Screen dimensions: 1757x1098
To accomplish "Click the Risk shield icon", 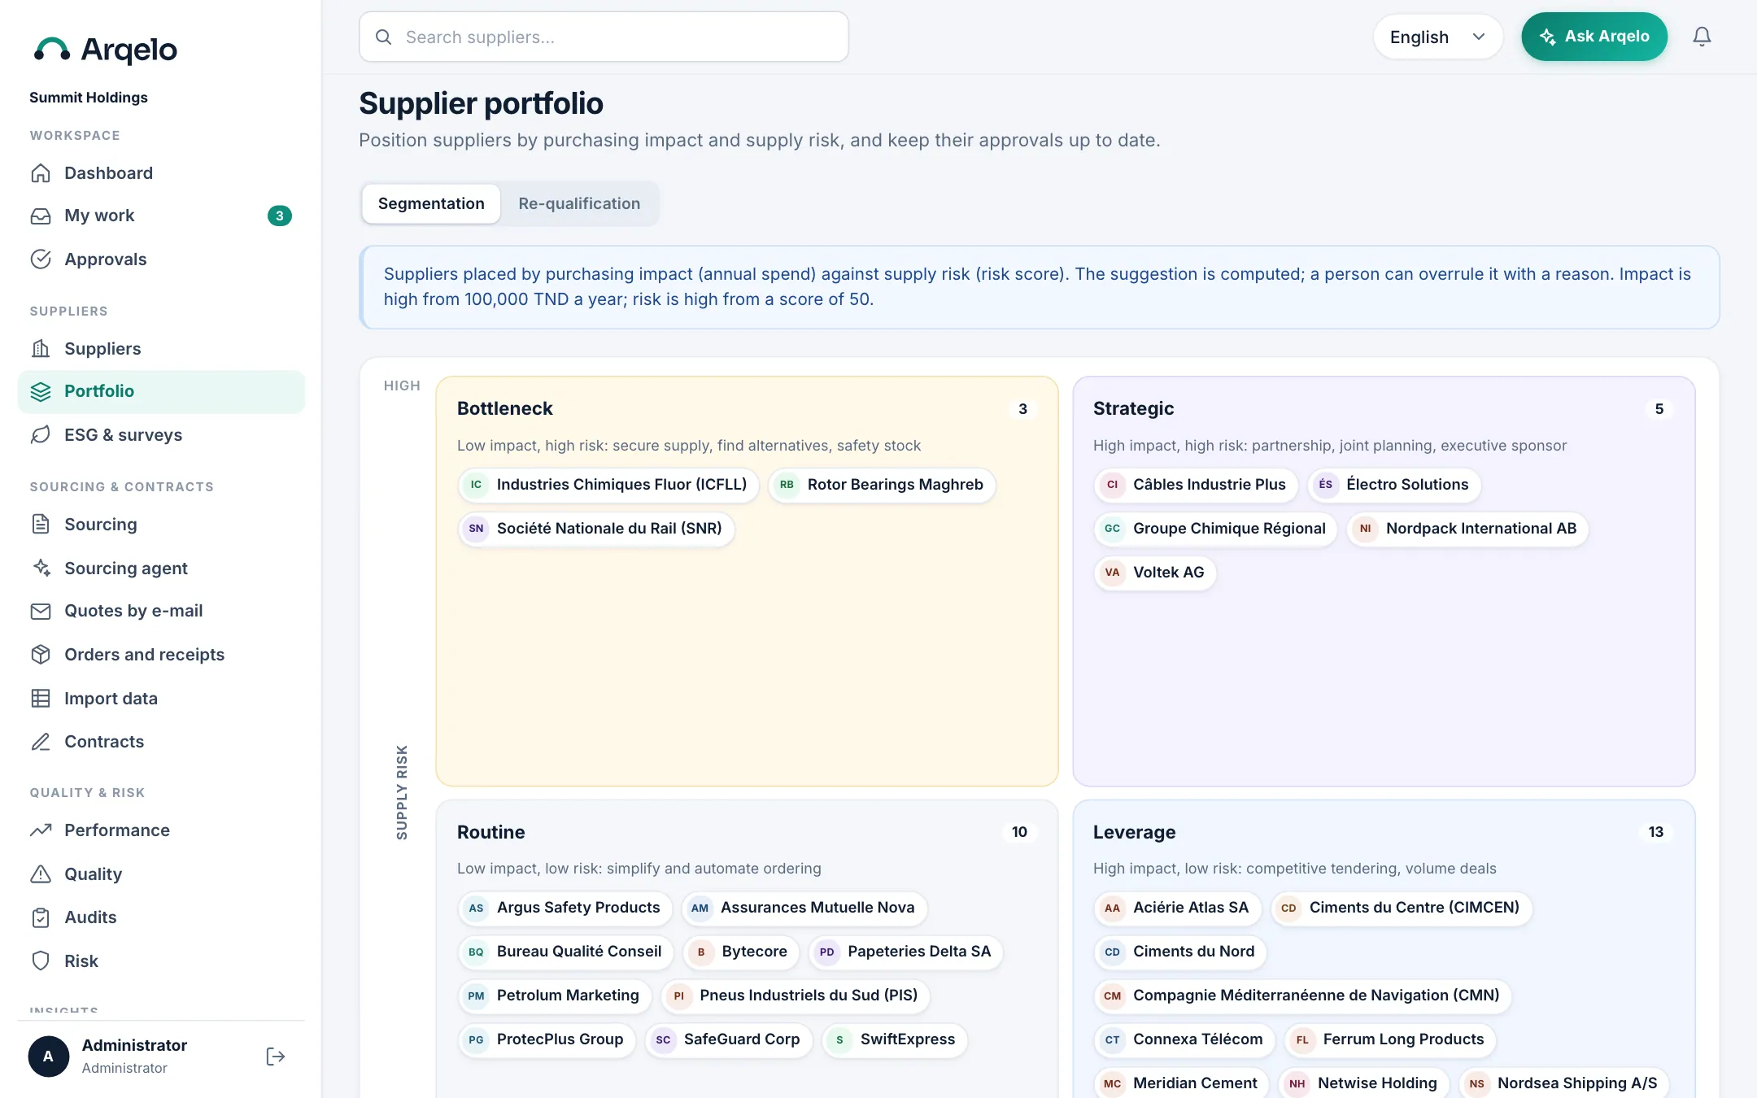I will pos(41,961).
